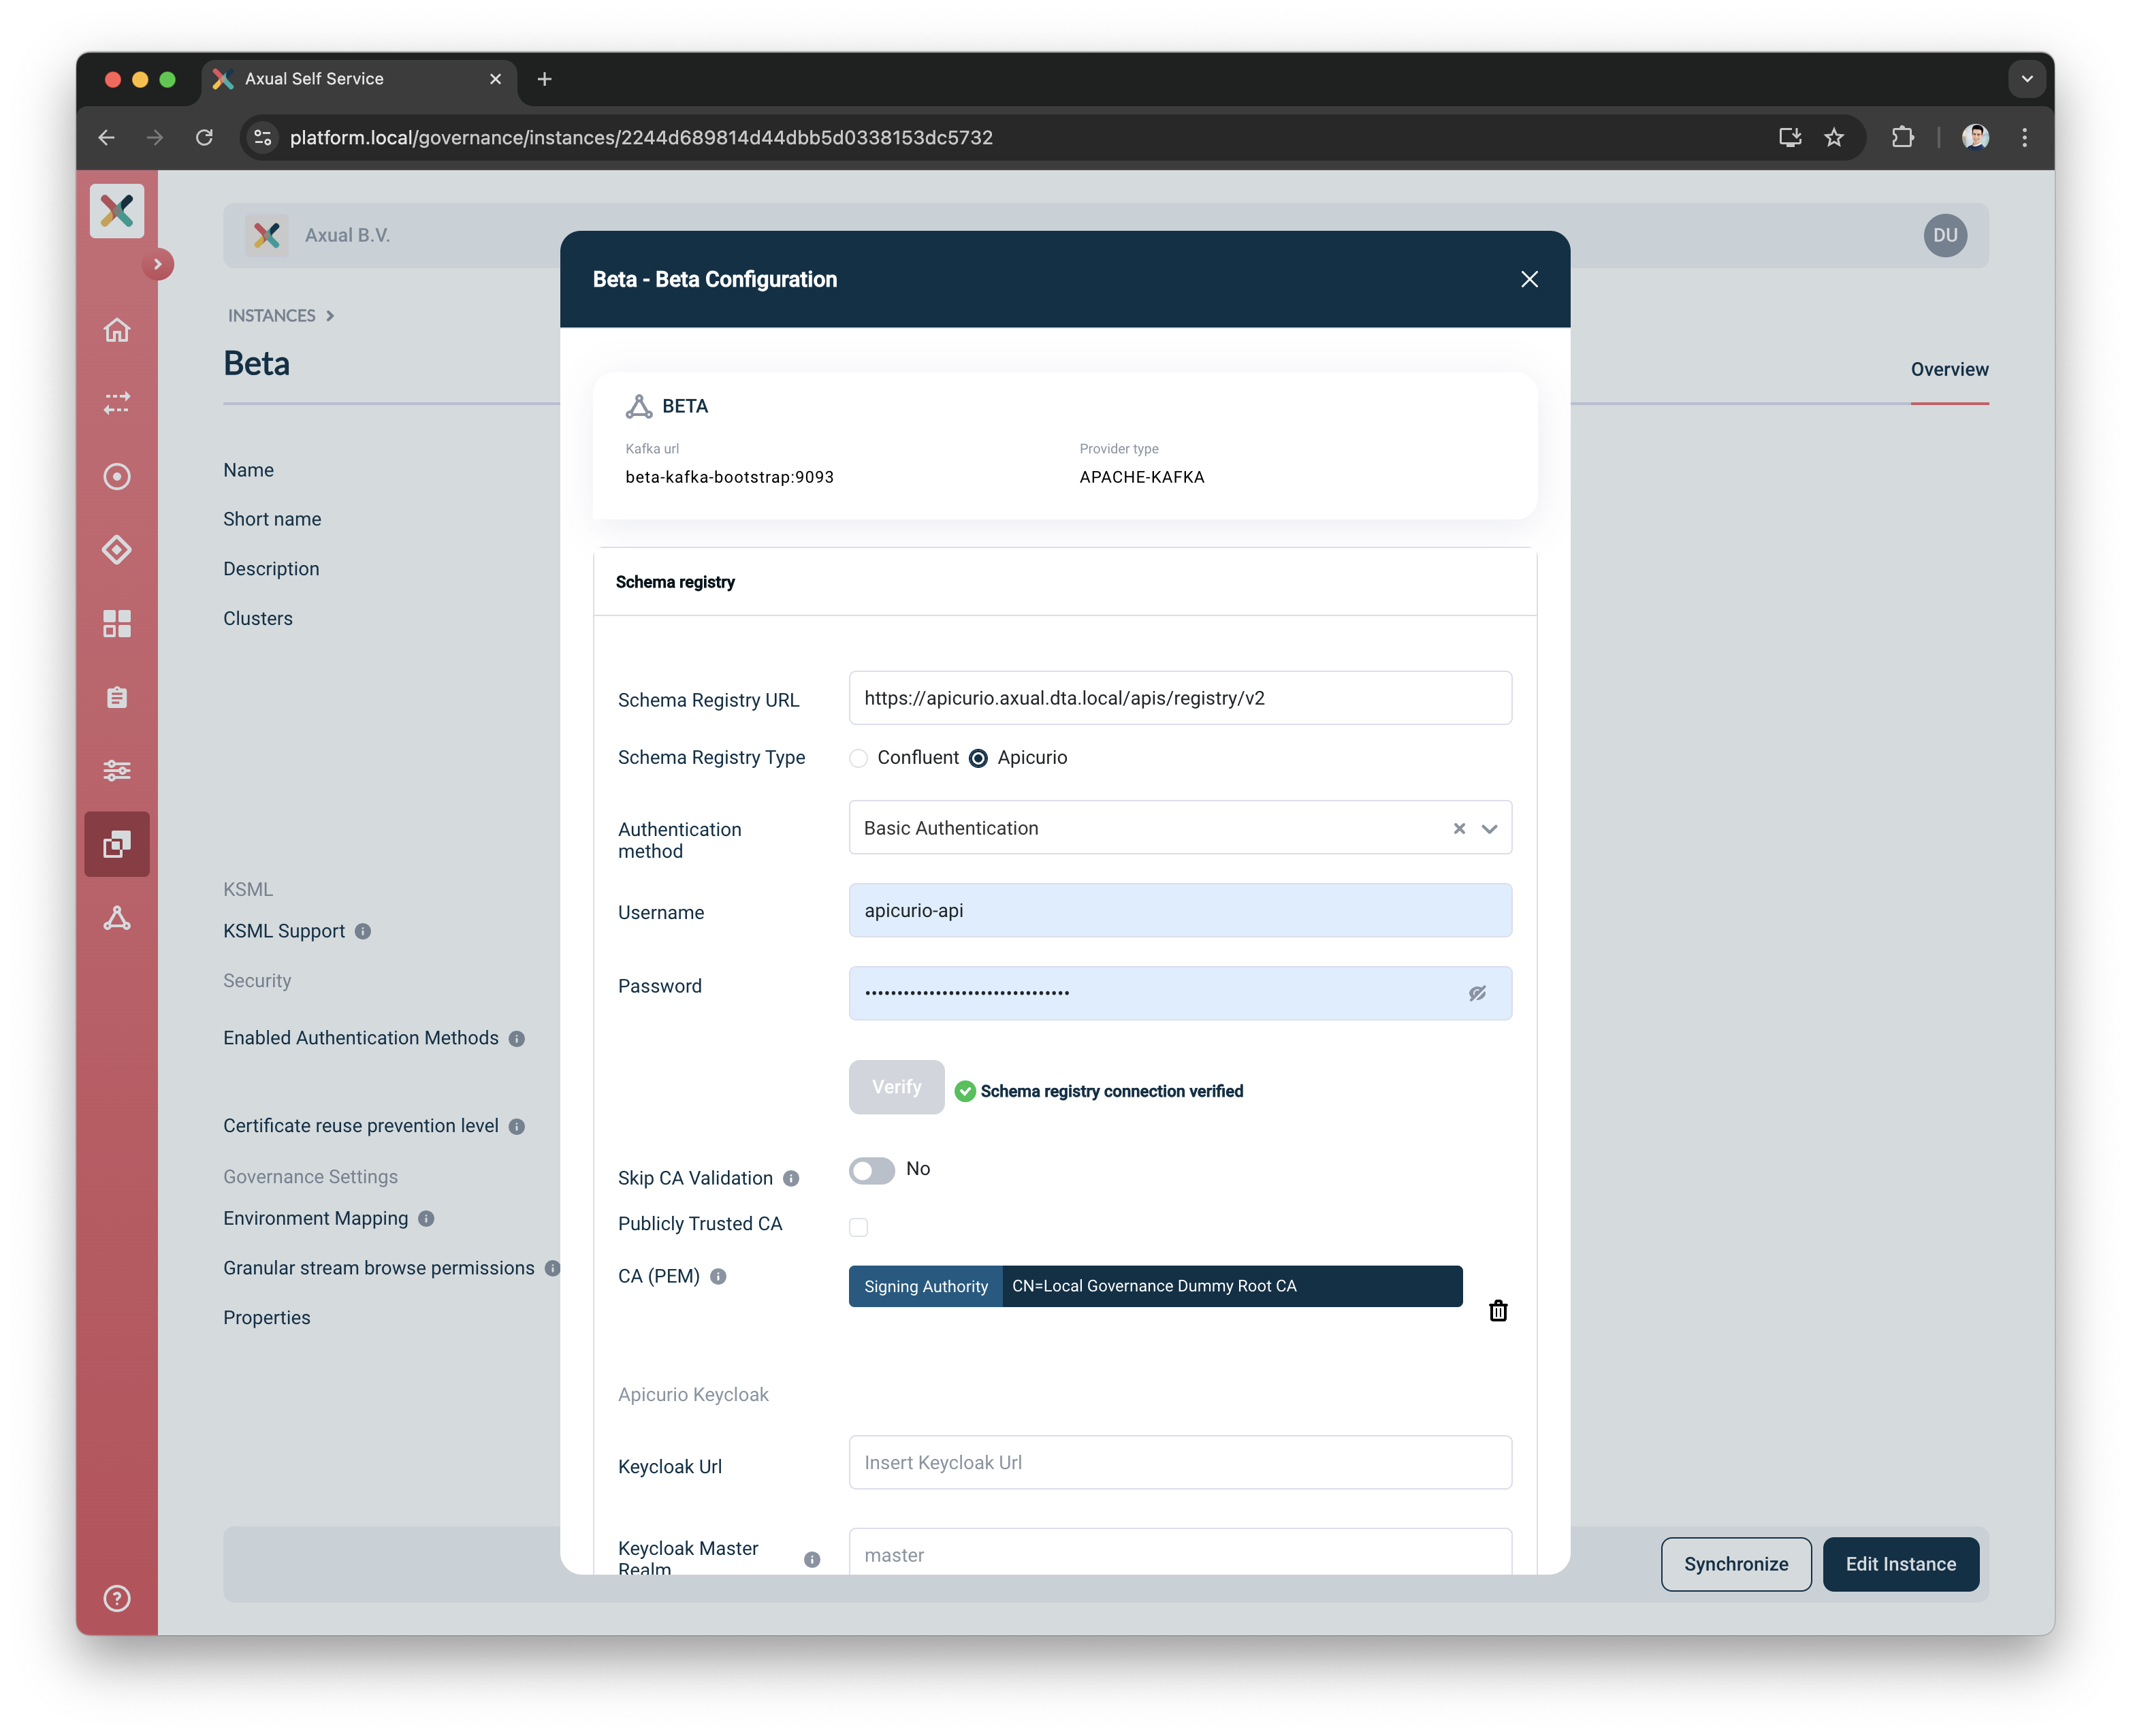Go back in browser history

pos(107,137)
